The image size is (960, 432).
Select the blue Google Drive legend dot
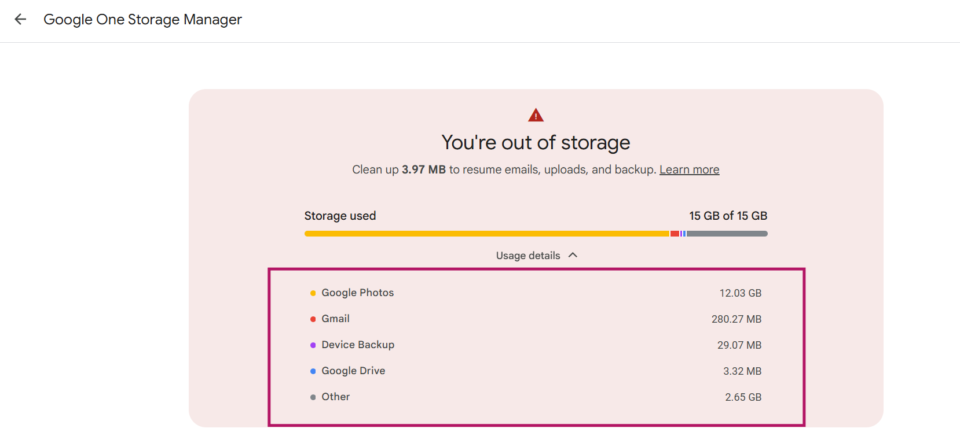coord(313,370)
